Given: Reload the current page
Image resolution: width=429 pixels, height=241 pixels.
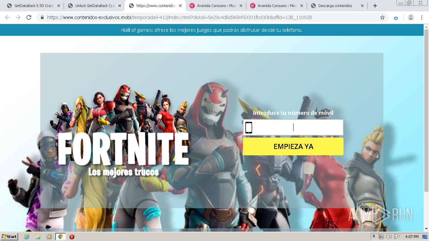Looking at the screenshot, I should (29, 17).
